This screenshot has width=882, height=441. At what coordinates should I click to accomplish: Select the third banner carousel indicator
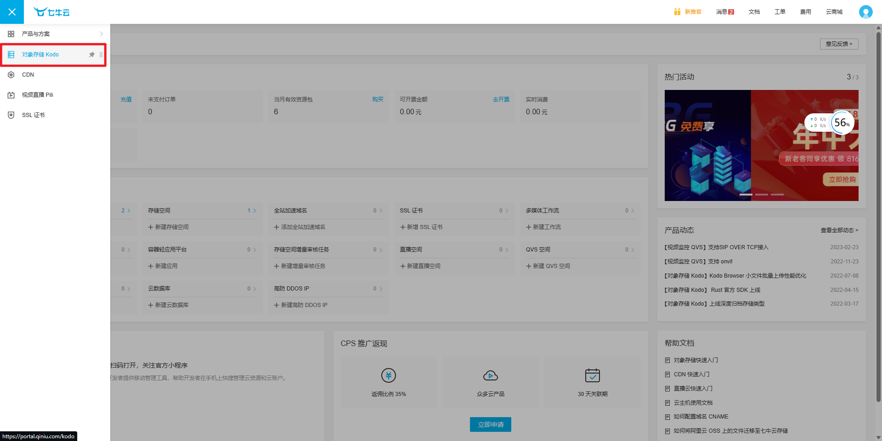point(777,195)
